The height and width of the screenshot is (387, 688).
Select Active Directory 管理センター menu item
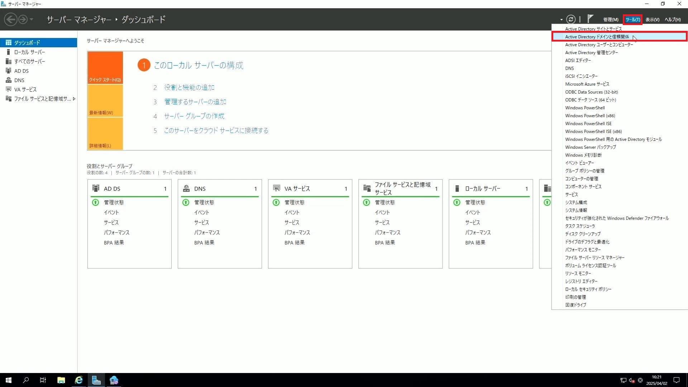(620, 52)
